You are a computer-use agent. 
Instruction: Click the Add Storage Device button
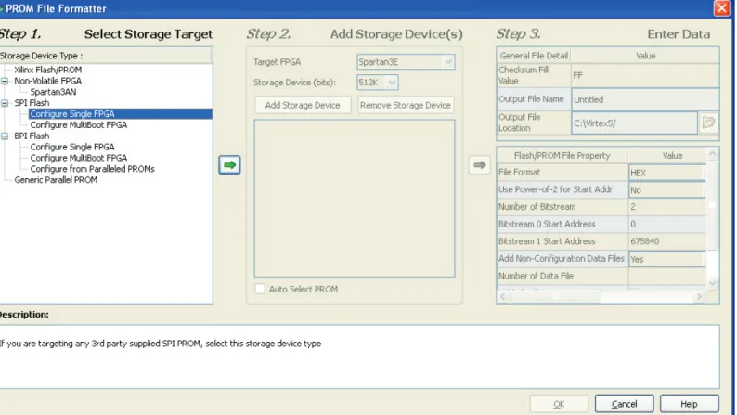(303, 105)
